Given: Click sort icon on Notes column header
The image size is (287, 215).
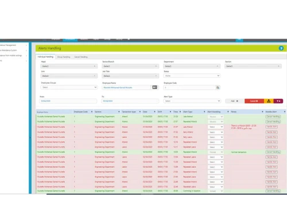Looking at the screenshot, I should pyautogui.click(x=262, y=112).
